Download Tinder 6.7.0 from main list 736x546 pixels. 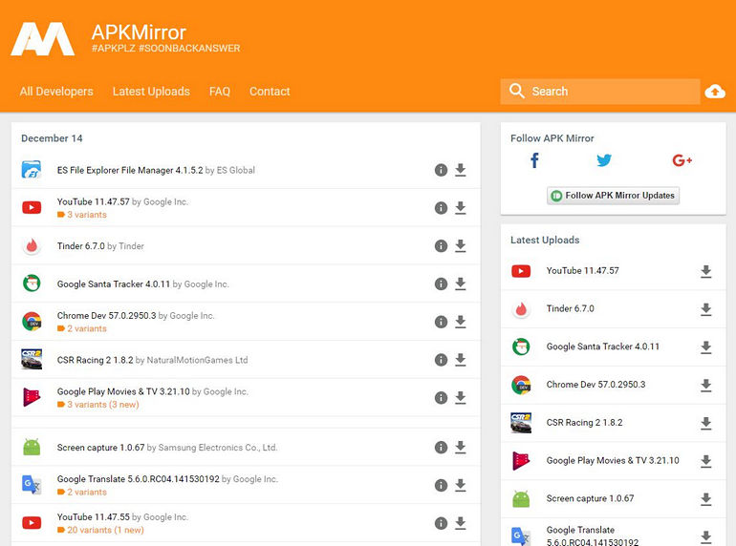pyautogui.click(x=461, y=245)
